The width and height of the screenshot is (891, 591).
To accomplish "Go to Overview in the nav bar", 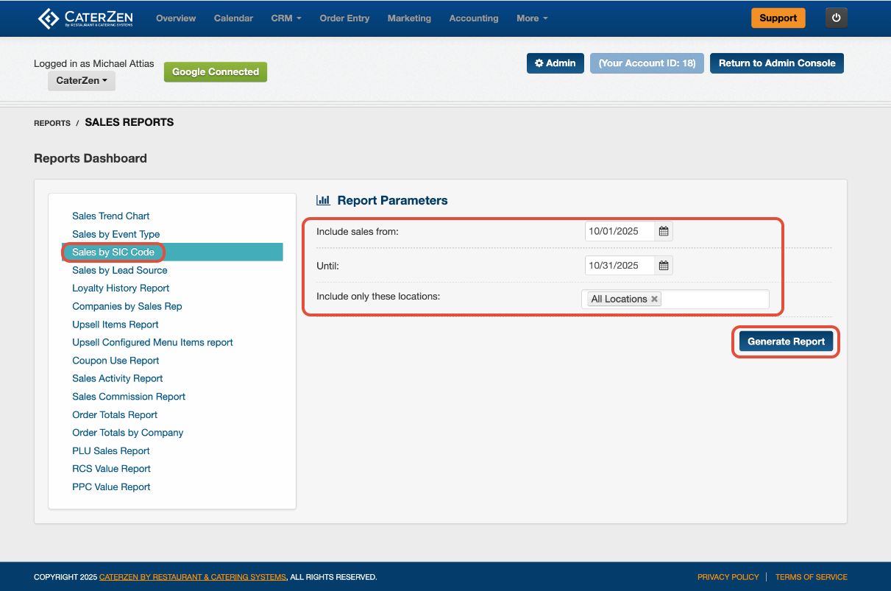I will [x=176, y=18].
